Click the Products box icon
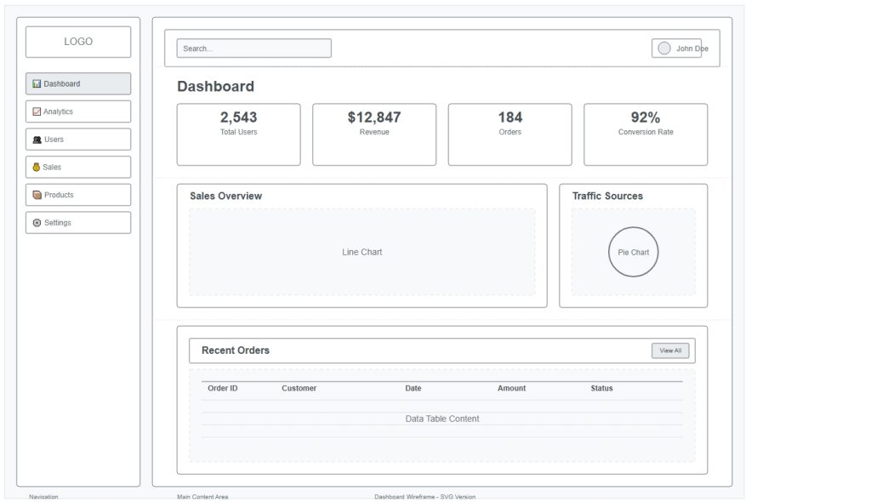This screenshot has height=502, width=871. (37, 195)
